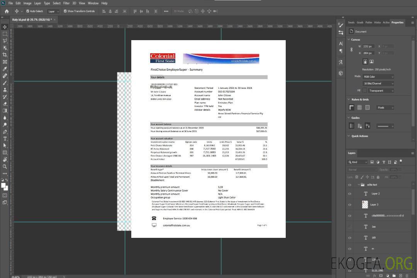Collapse the 'edite text' layer group arrow
417x278 pixels.
point(359,185)
